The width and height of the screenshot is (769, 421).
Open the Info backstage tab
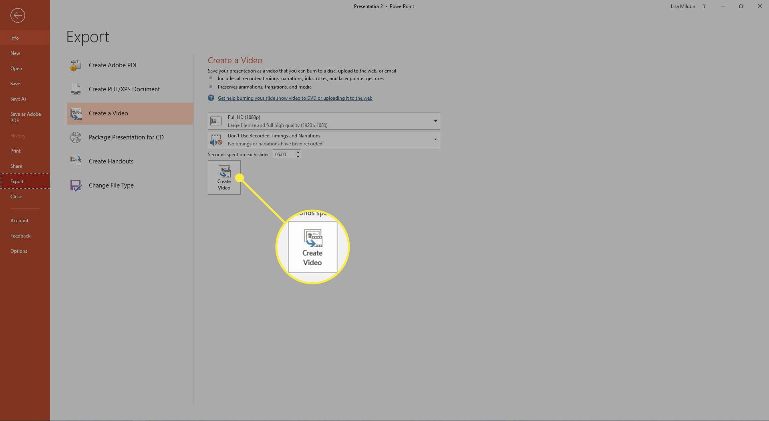pos(25,38)
